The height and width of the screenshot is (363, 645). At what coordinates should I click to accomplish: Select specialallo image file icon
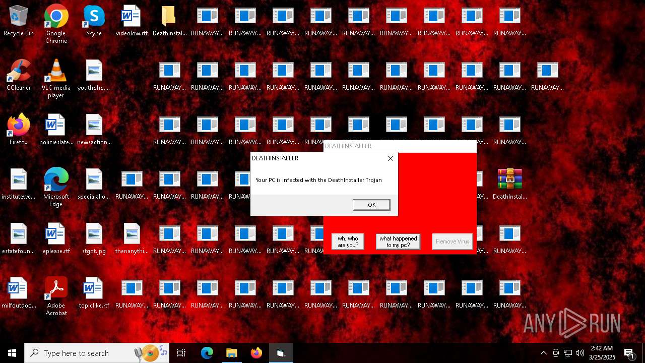(94, 185)
